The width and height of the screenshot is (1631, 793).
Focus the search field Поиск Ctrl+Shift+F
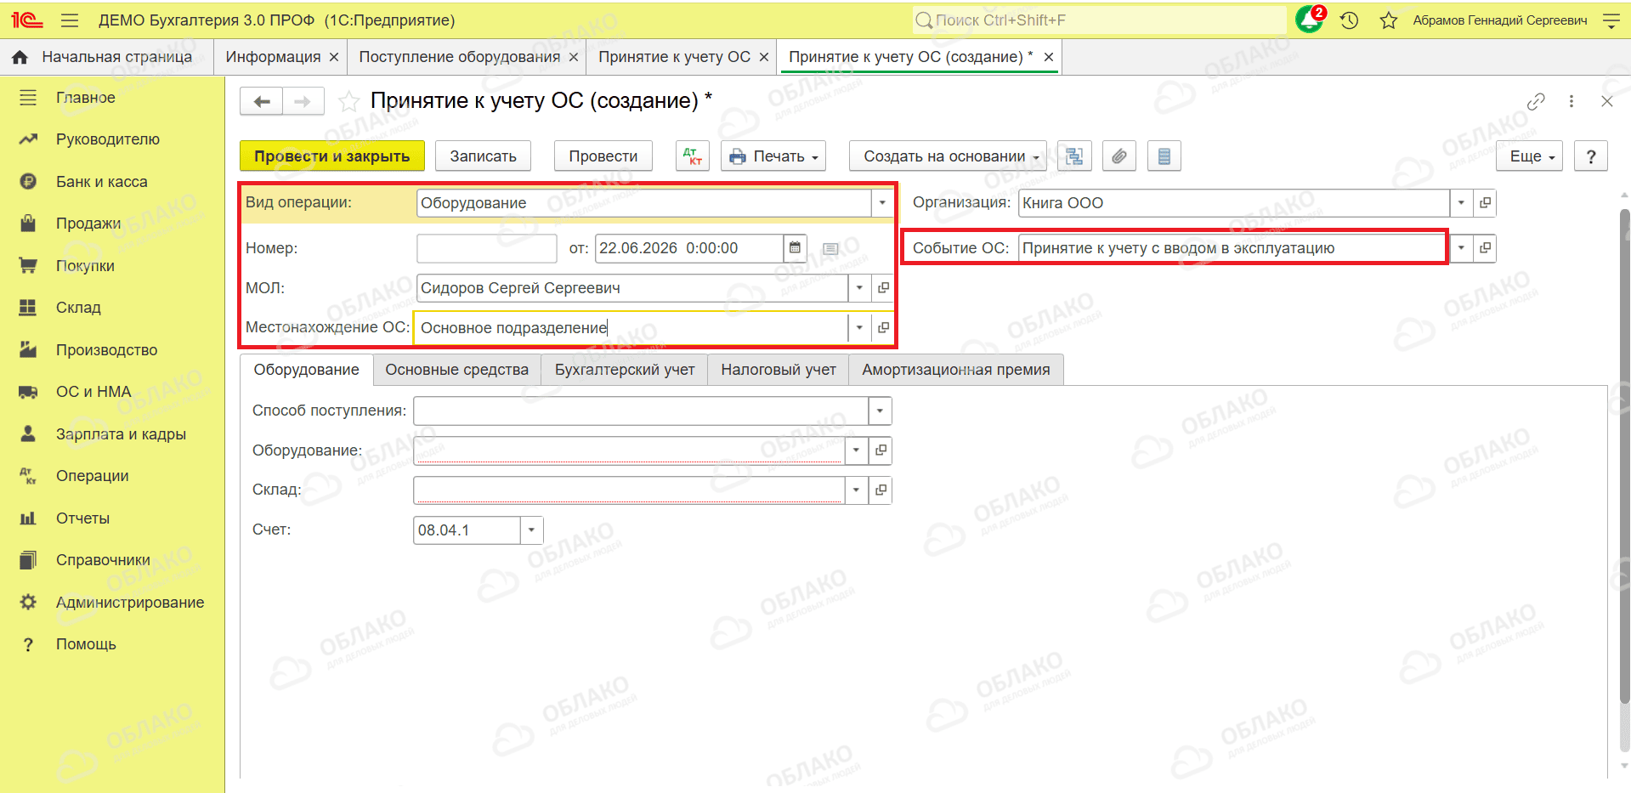[x=1098, y=20]
